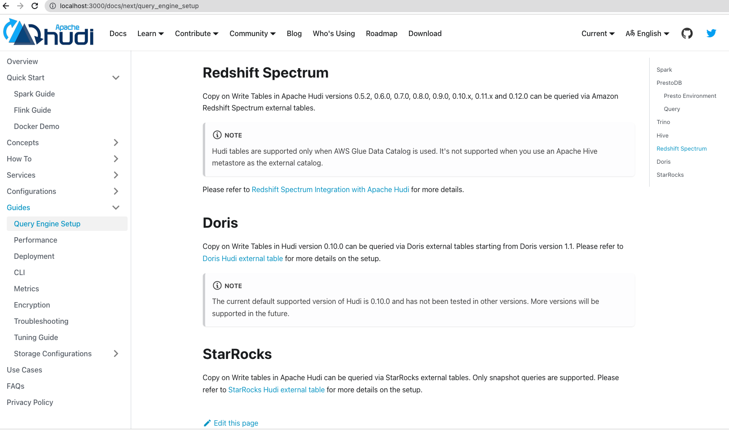729x432 pixels.
Task: Open the Twitter bird icon link
Action: 711,33
